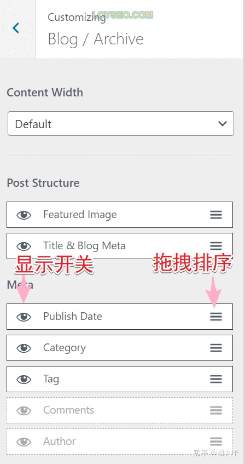Image resolution: width=245 pixels, height=464 pixels.
Task: Click Title & Blog Meta reorder handle
Action: click(x=216, y=246)
